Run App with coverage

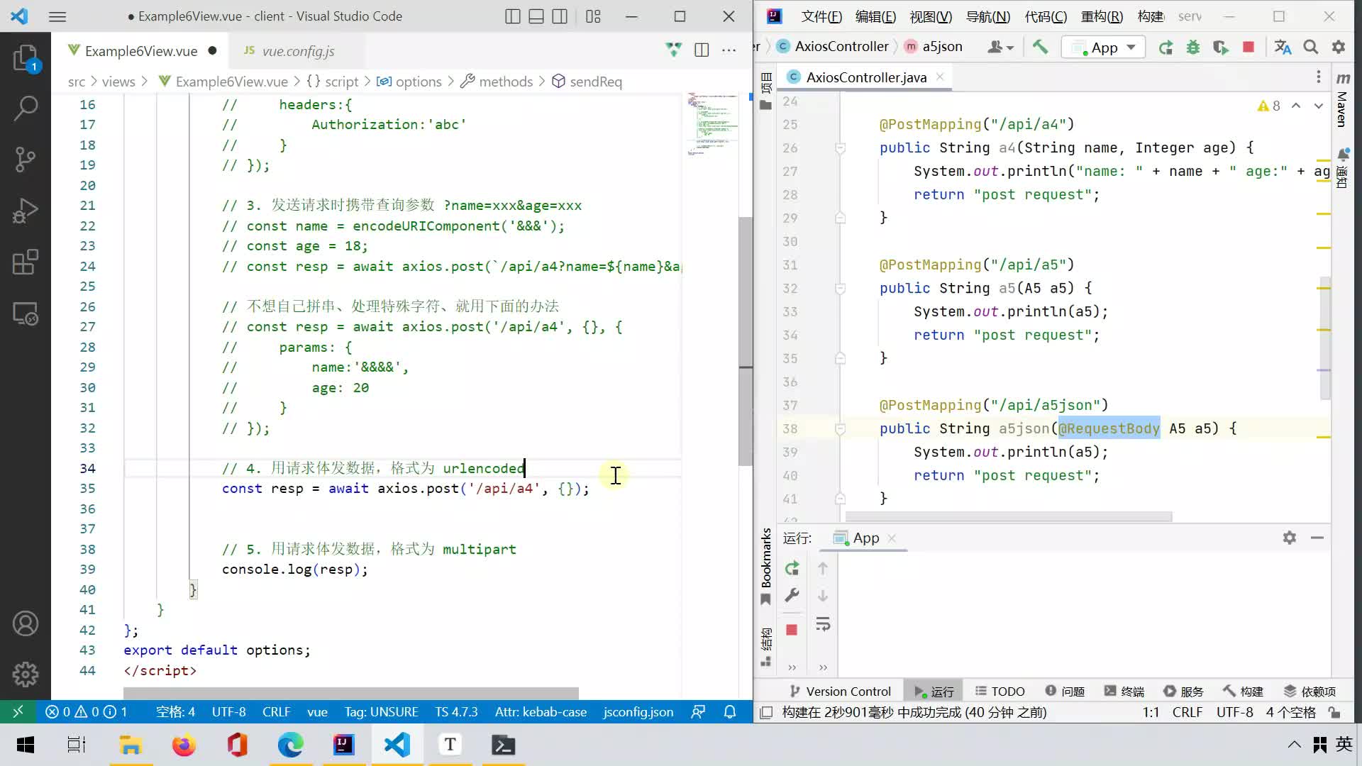coord(1221,48)
